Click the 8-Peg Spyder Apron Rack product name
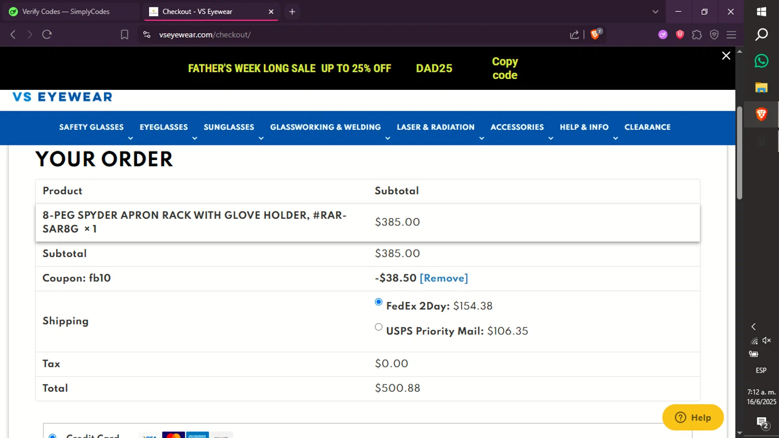This screenshot has height=438, width=779. 195,222
